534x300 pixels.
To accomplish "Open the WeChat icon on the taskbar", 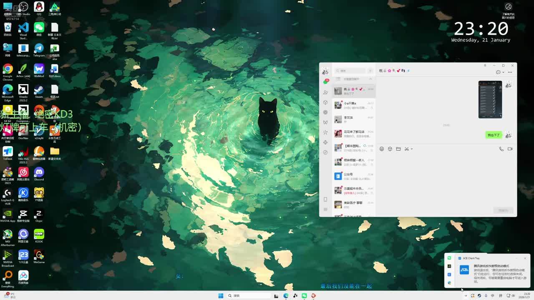I will click(x=304, y=296).
